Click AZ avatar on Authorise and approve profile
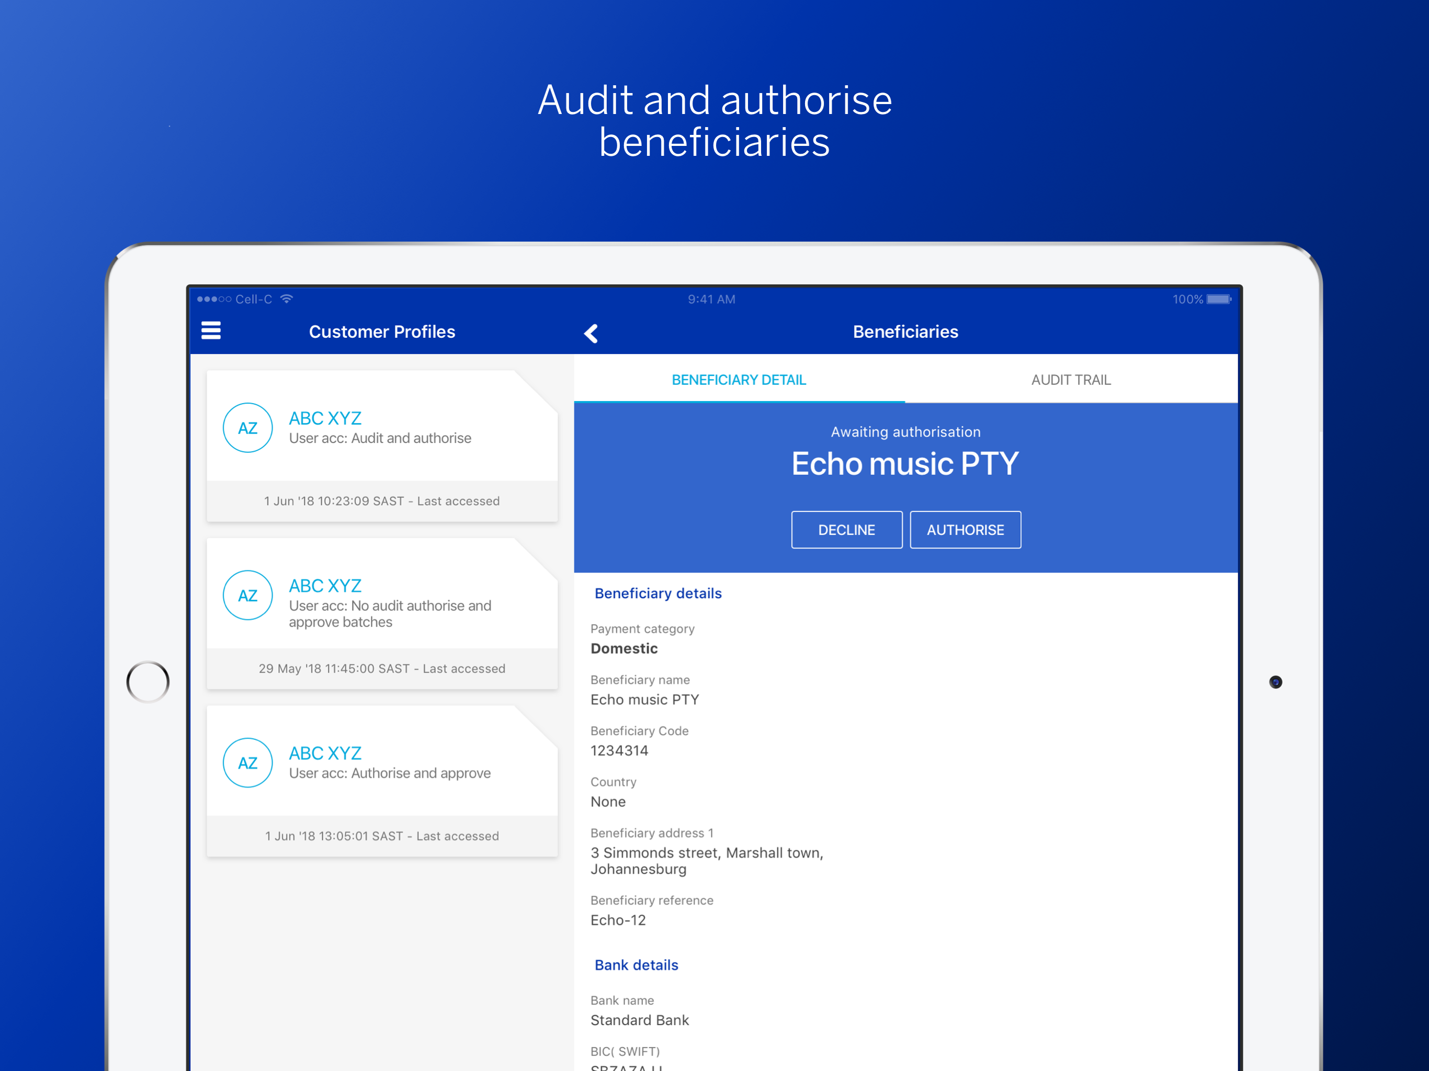The height and width of the screenshot is (1071, 1429). coord(247,762)
